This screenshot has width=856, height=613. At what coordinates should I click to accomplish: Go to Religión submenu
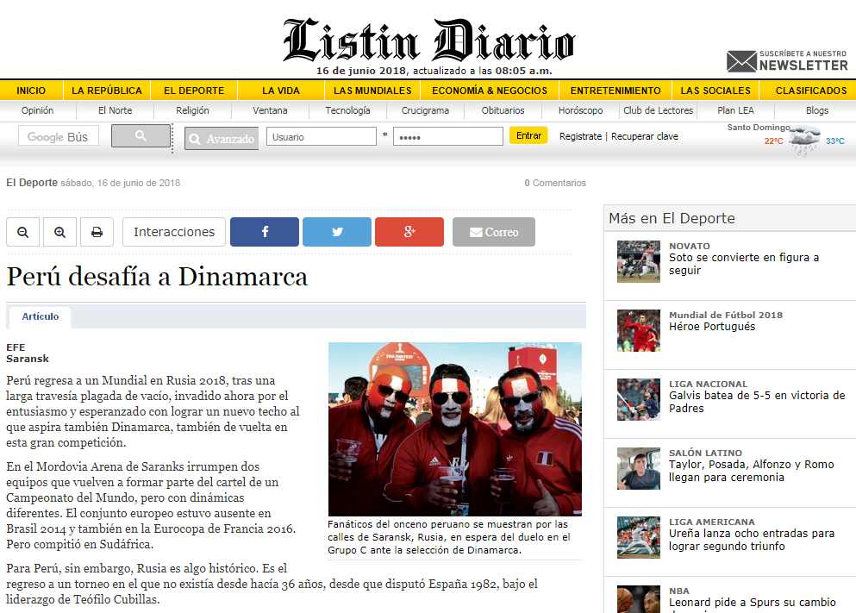click(193, 110)
